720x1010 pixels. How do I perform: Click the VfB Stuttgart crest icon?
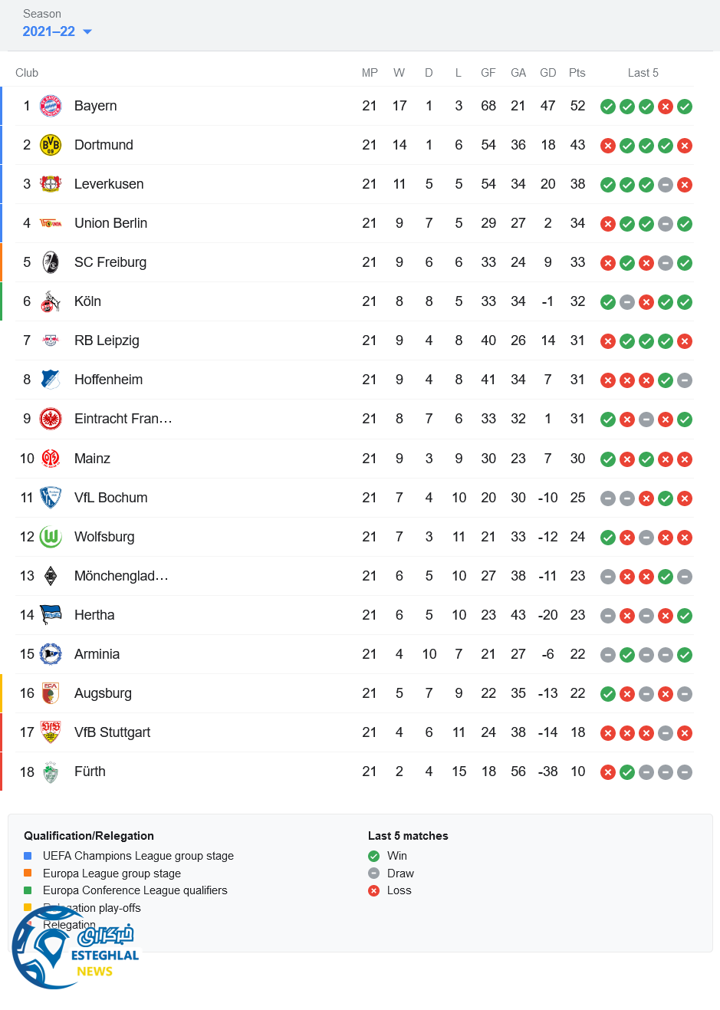coord(51,732)
